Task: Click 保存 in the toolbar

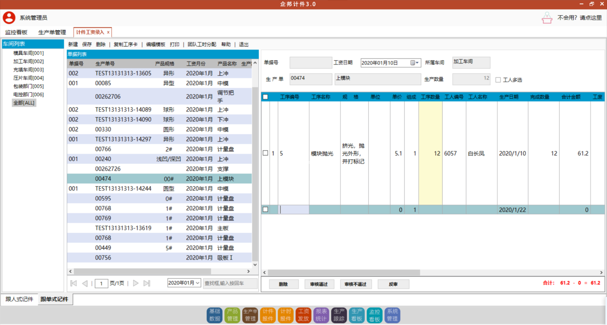Action: coord(87,44)
